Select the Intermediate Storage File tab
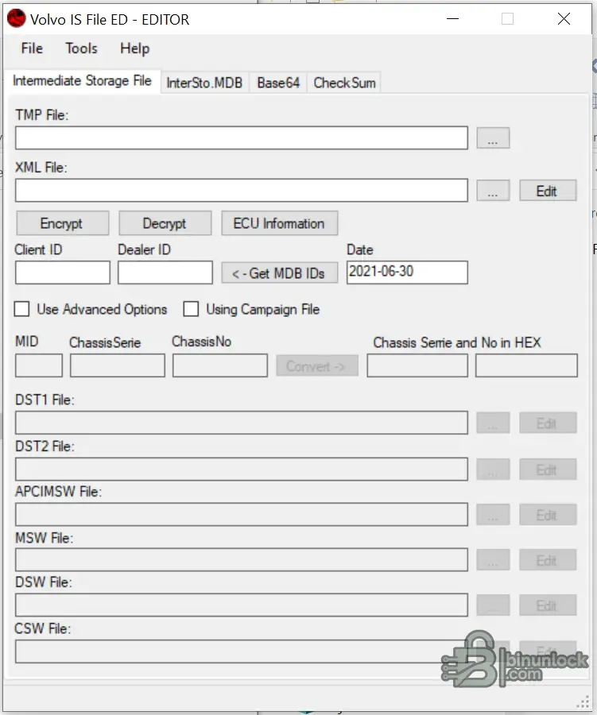The height and width of the screenshot is (715, 597). tap(82, 81)
